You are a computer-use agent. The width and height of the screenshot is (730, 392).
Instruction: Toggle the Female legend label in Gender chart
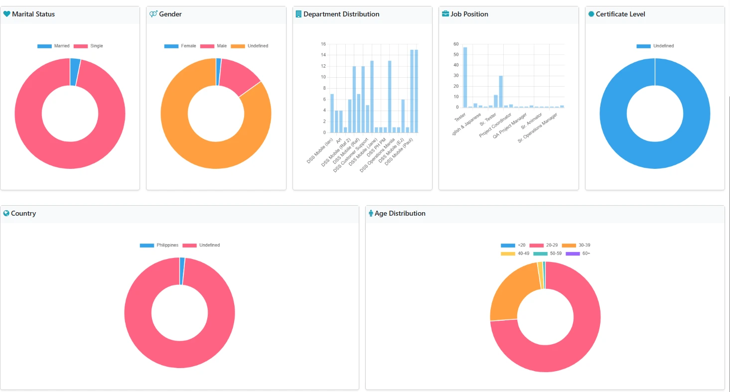pos(188,46)
